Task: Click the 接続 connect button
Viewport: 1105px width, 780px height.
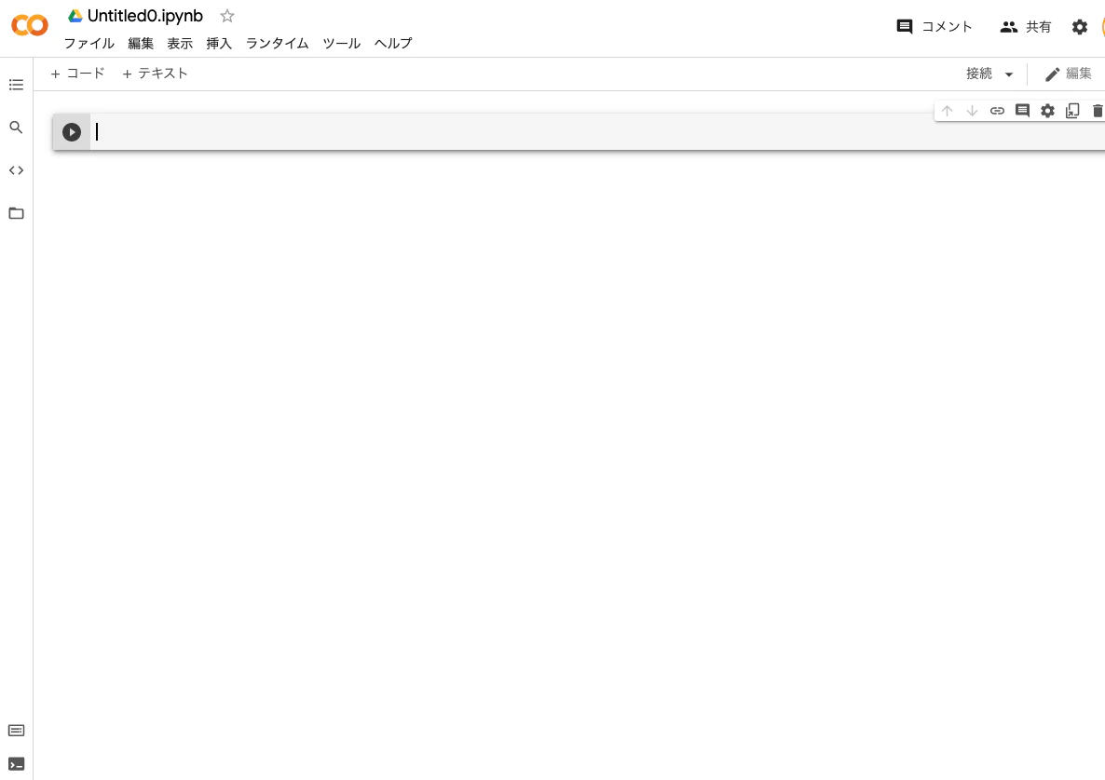Action: tap(979, 74)
